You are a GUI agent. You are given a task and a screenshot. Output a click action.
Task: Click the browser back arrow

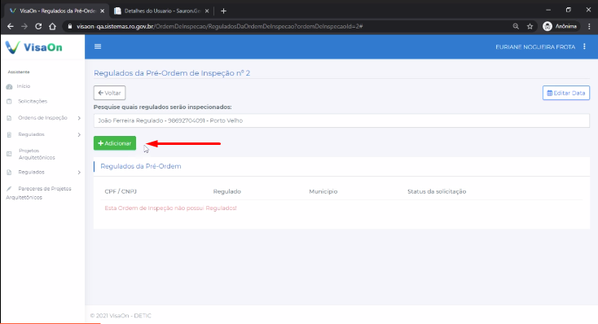11,26
